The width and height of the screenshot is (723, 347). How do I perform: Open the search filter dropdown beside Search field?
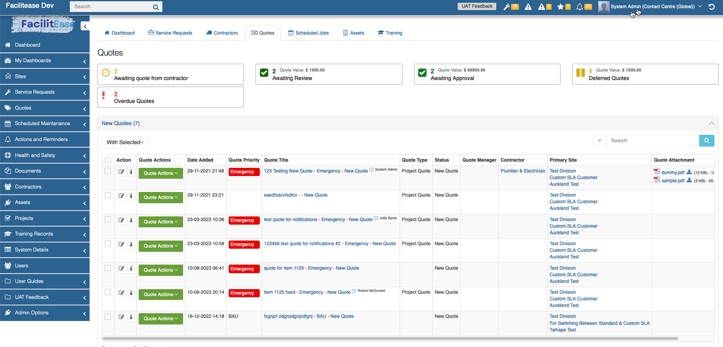pyautogui.click(x=600, y=141)
